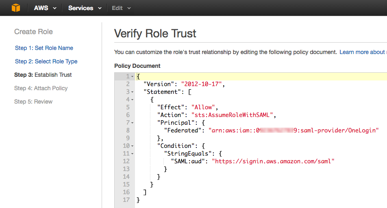Click the "Action" key in editor
This screenshot has width=387, height=208.
click(x=171, y=115)
